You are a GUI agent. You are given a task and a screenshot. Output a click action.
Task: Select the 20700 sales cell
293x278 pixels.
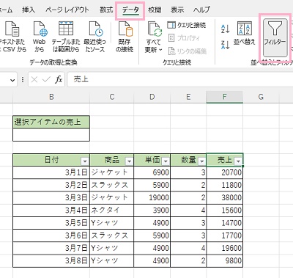tap(225, 172)
